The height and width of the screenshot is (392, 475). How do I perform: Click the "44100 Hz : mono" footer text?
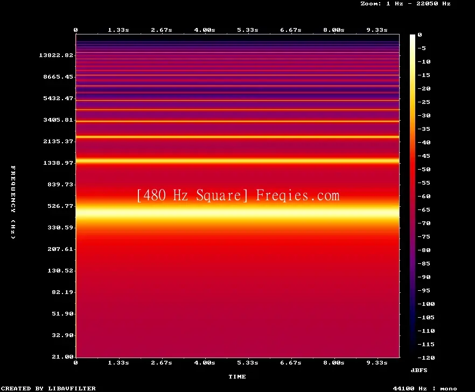pos(425,388)
